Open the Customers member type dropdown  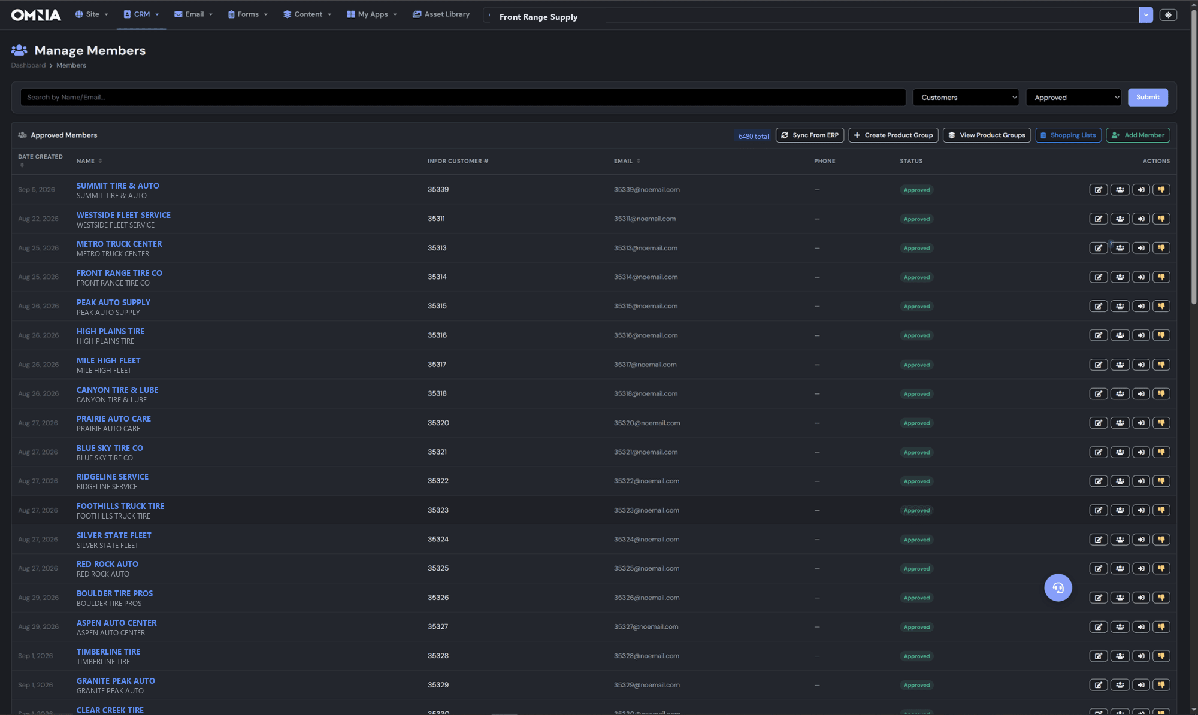(x=966, y=98)
